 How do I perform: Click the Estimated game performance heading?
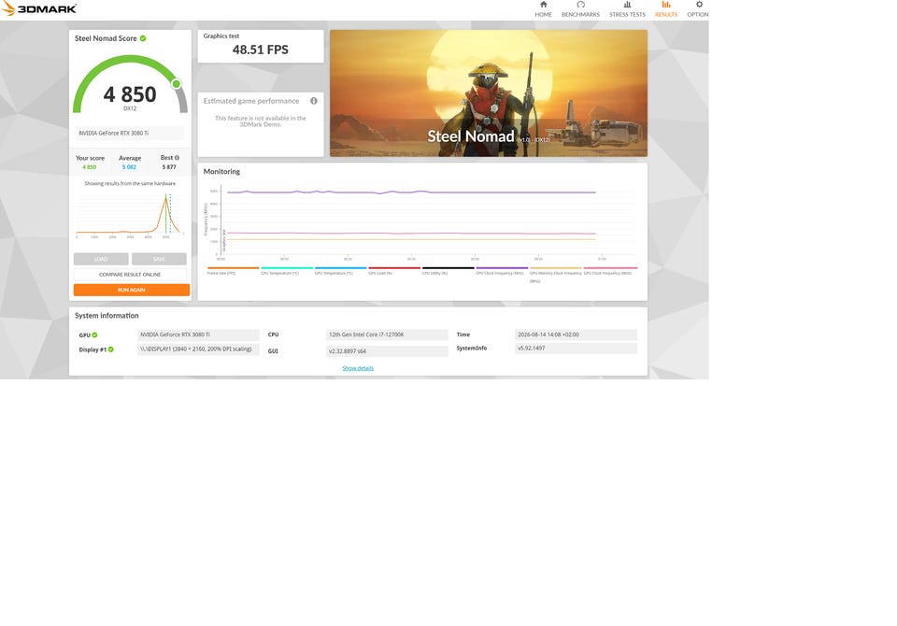(251, 101)
